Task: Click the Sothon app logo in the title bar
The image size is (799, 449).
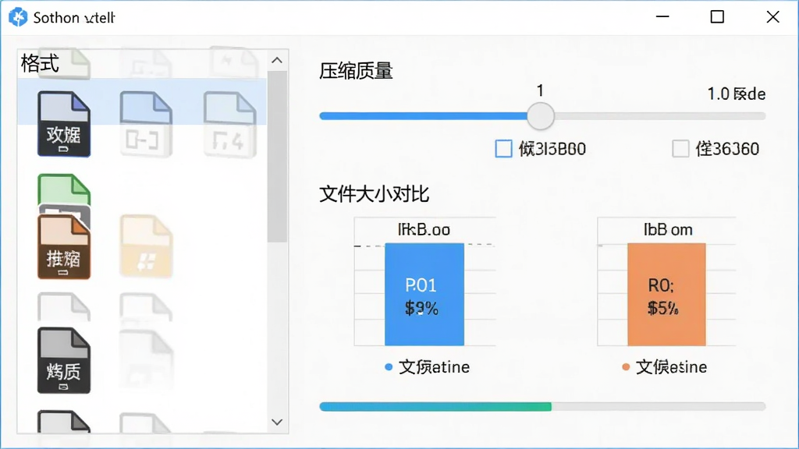Action: 18,17
